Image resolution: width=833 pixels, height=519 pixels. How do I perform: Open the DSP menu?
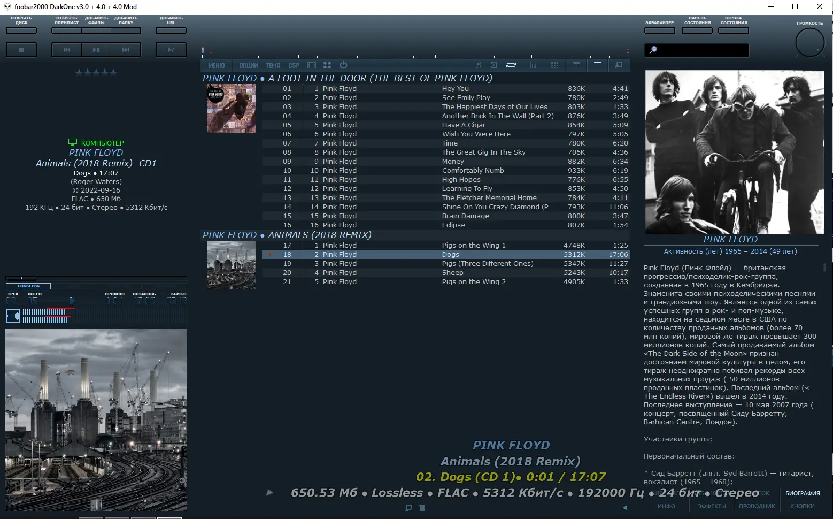click(x=294, y=65)
